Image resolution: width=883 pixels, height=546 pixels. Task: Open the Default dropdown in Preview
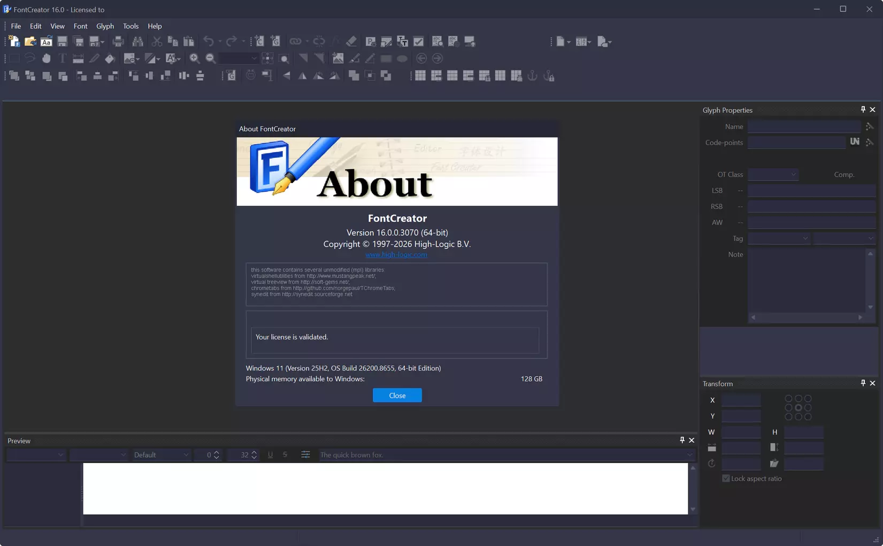161,454
